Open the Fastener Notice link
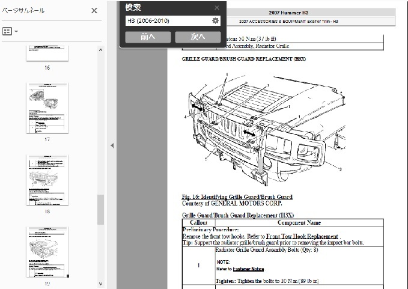This screenshot has height=289, width=408. point(248,269)
